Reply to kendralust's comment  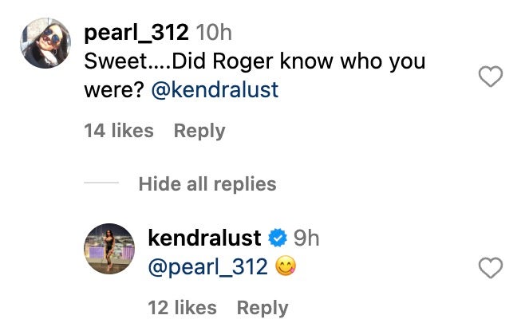pyautogui.click(x=262, y=307)
